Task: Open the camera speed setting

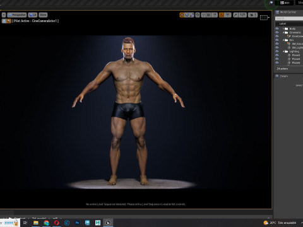Action: point(252,15)
